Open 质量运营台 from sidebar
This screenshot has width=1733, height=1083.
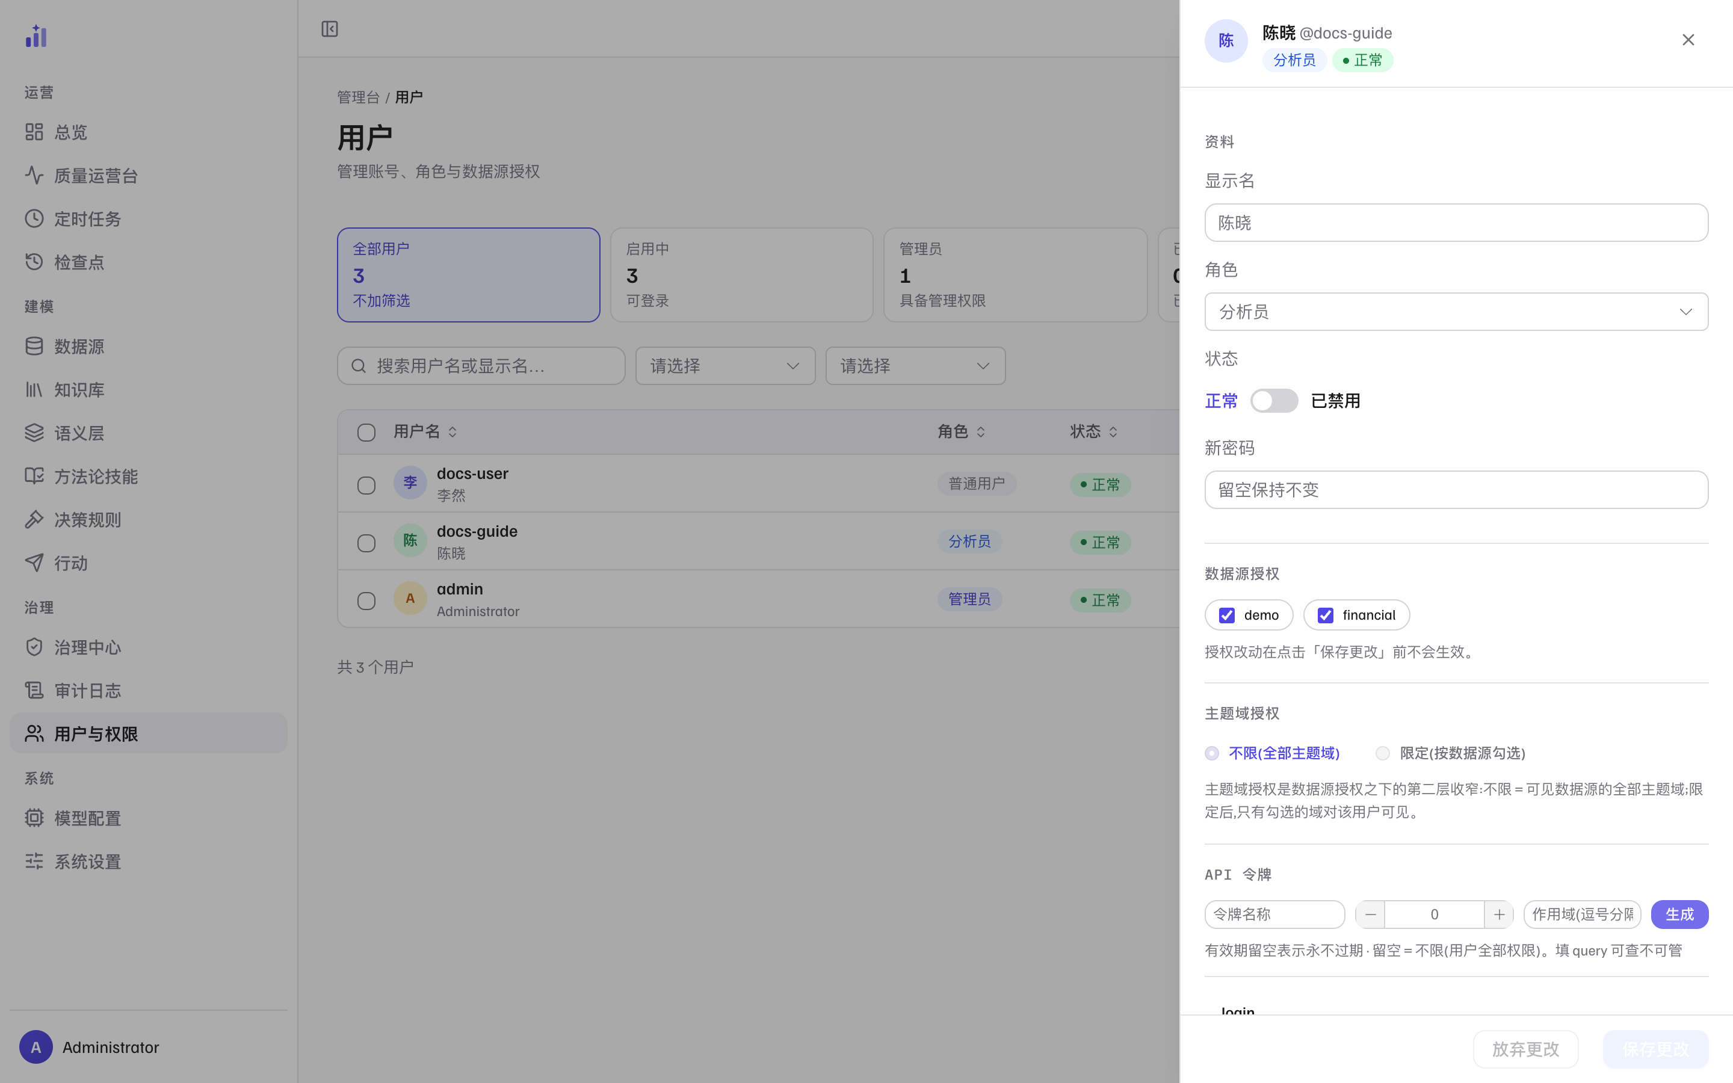(x=148, y=176)
